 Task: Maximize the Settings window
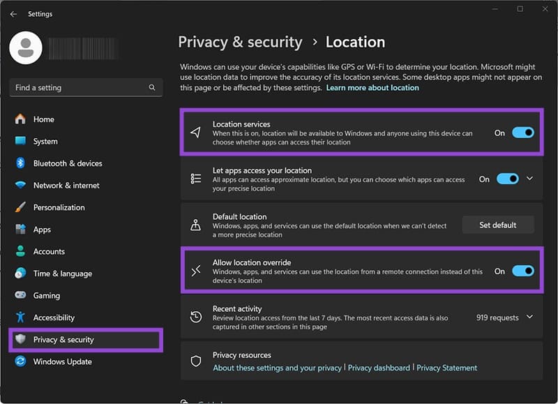(520, 9)
